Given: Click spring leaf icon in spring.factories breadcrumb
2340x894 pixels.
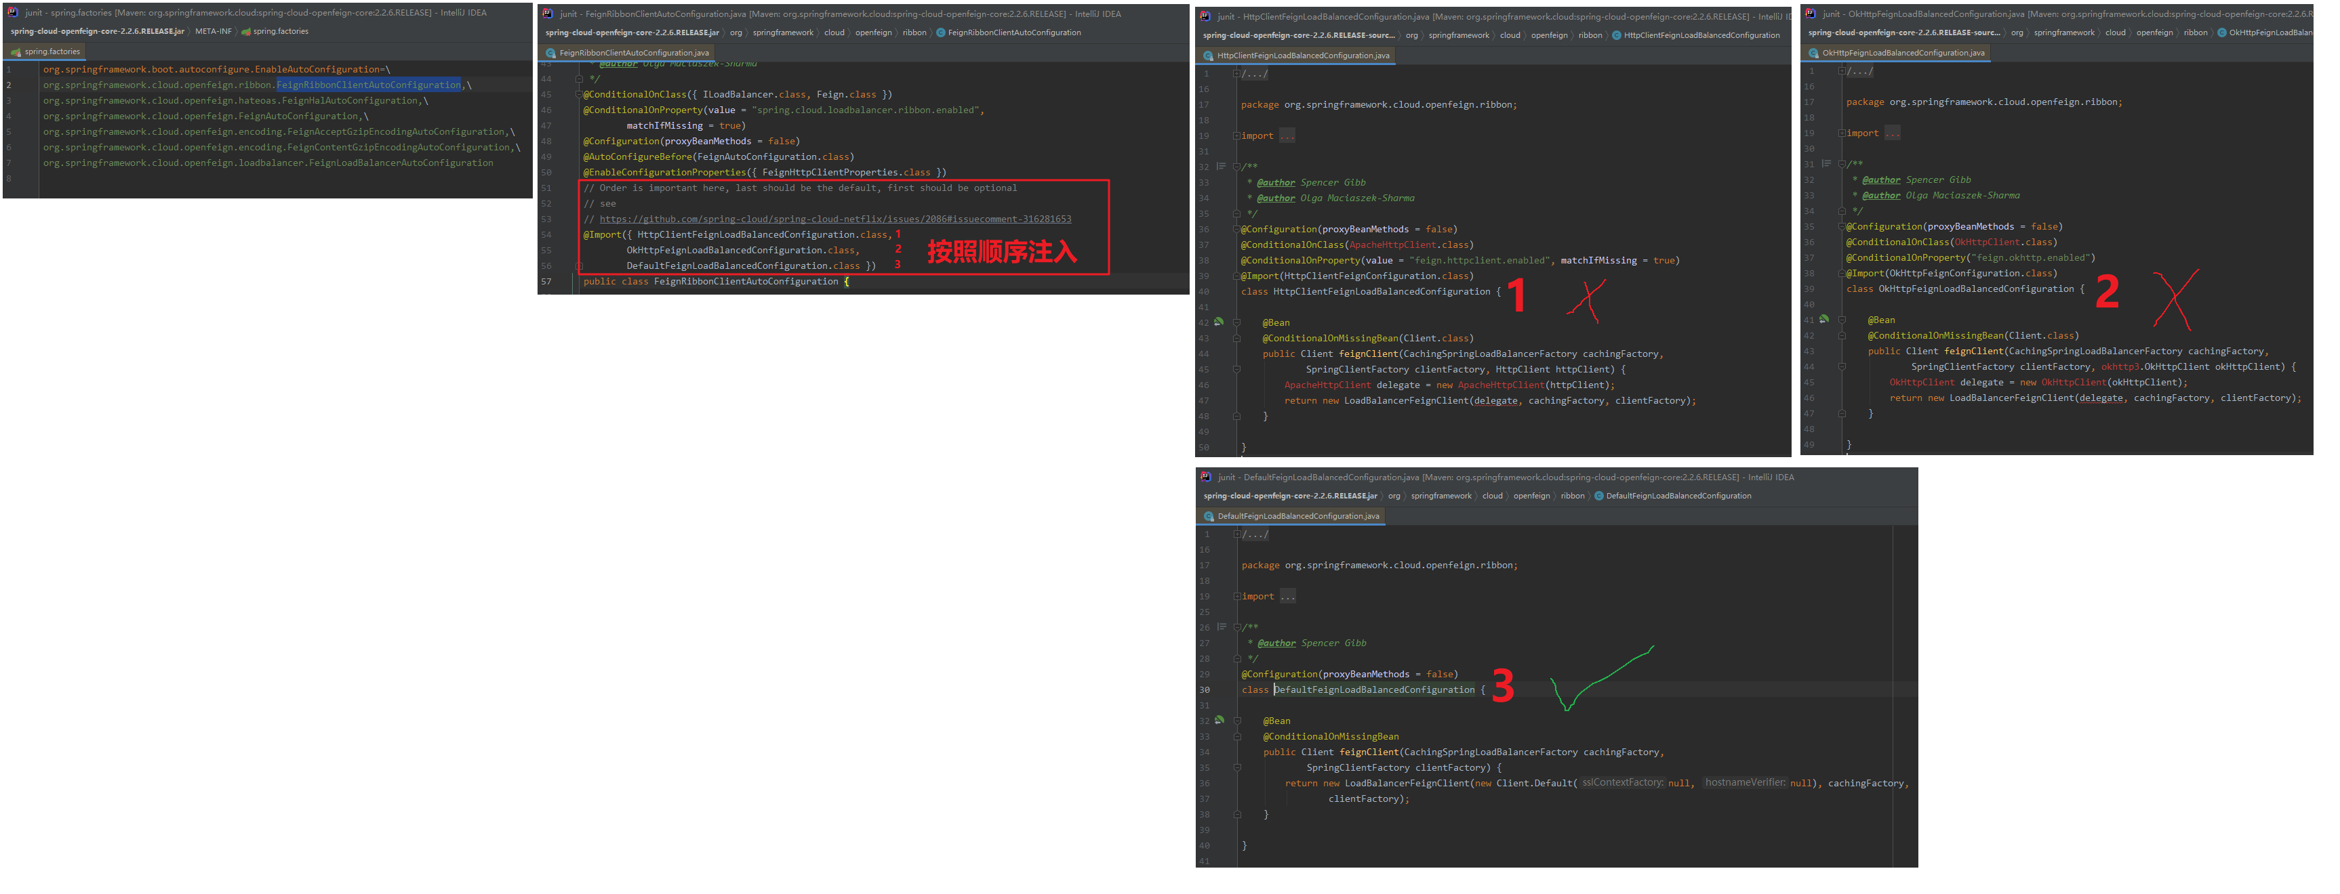Looking at the screenshot, I should pos(245,32).
